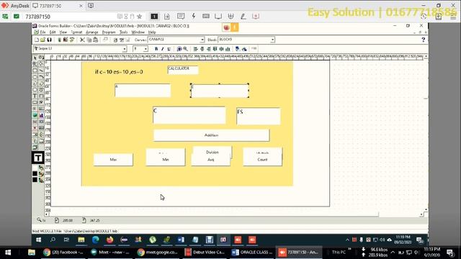Select the Chart item tool in palette
Screen dimensions: 461x259
pos(41,115)
